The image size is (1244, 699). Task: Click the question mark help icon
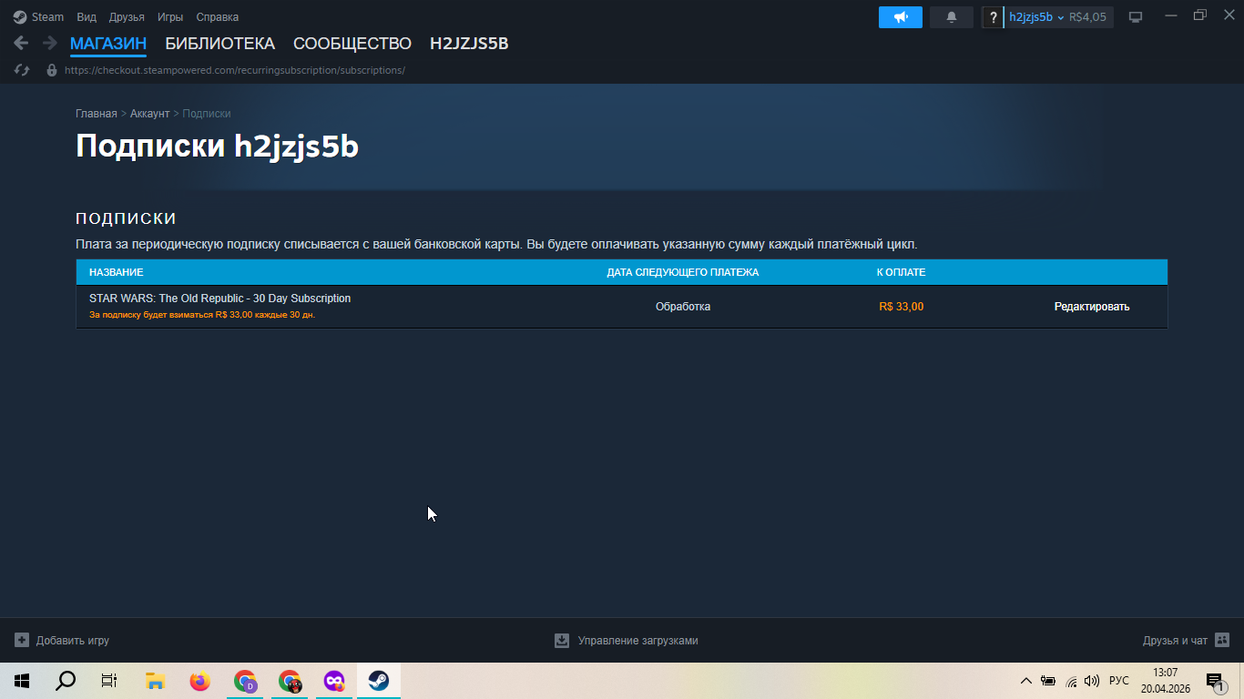pos(993,17)
